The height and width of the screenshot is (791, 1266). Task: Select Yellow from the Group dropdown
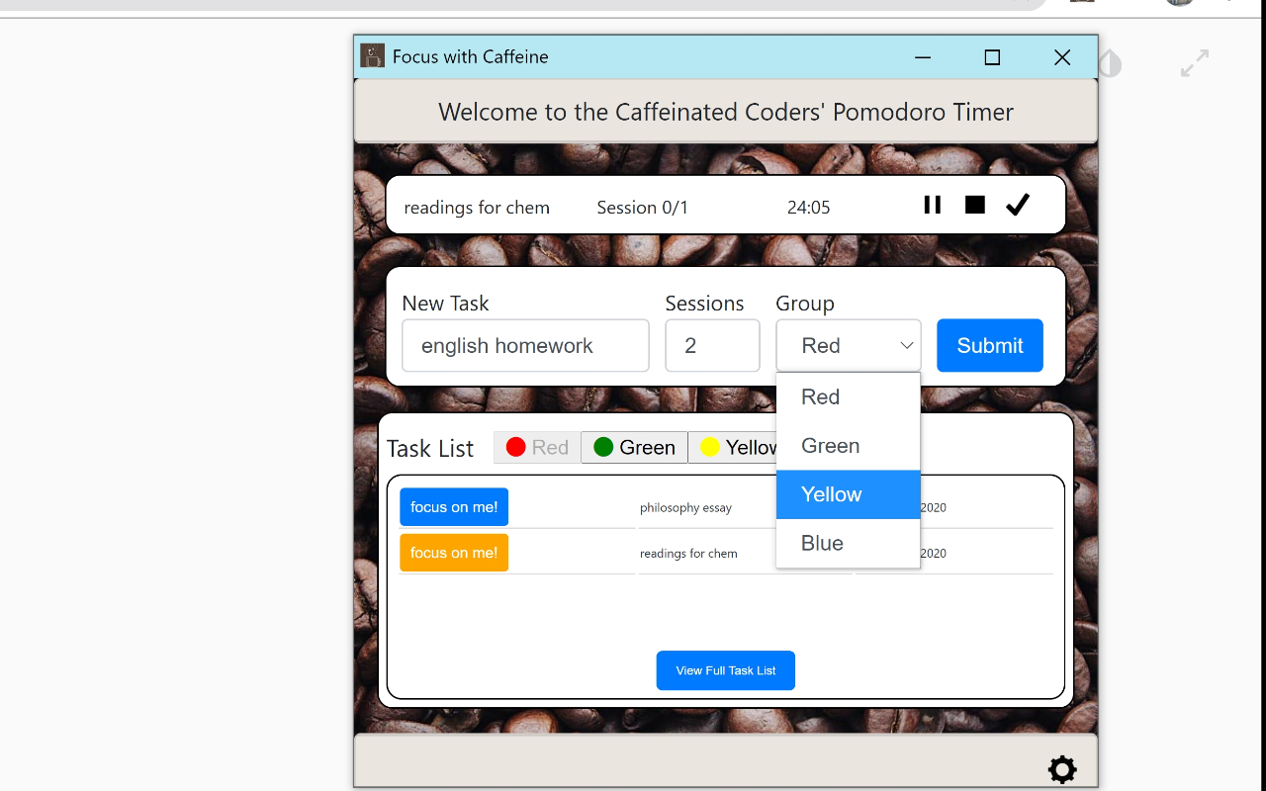pos(831,493)
